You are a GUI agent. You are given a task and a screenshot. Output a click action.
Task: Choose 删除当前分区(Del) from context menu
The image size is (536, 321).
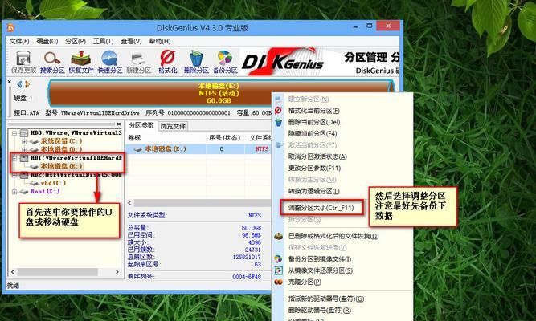coord(314,122)
